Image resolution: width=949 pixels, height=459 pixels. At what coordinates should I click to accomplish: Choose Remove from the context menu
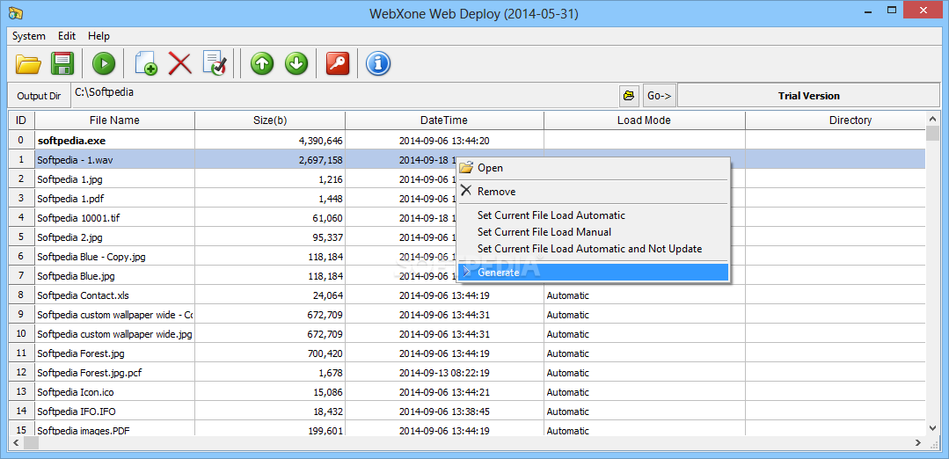click(593, 191)
